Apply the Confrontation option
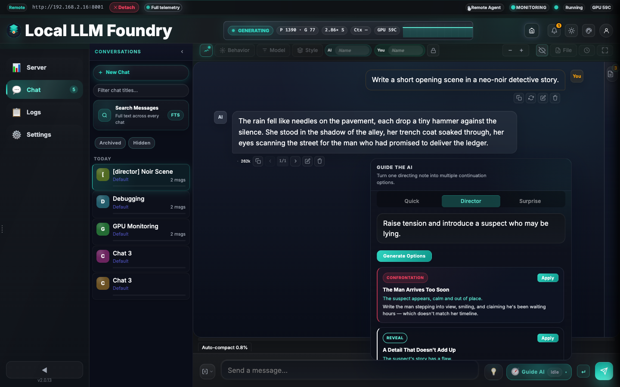The image size is (620, 387). pyautogui.click(x=548, y=278)
